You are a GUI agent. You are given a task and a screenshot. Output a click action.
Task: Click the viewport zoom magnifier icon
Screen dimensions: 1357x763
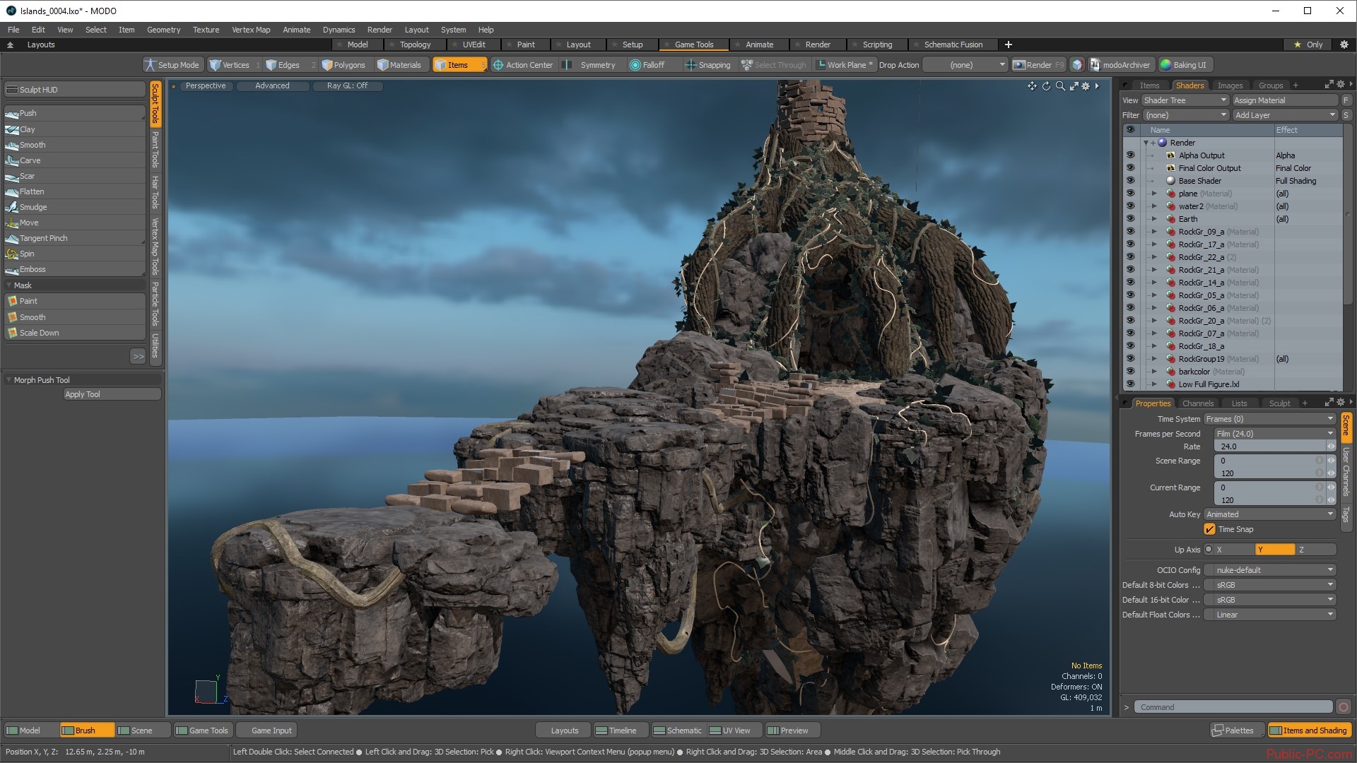coord(1060,86)
